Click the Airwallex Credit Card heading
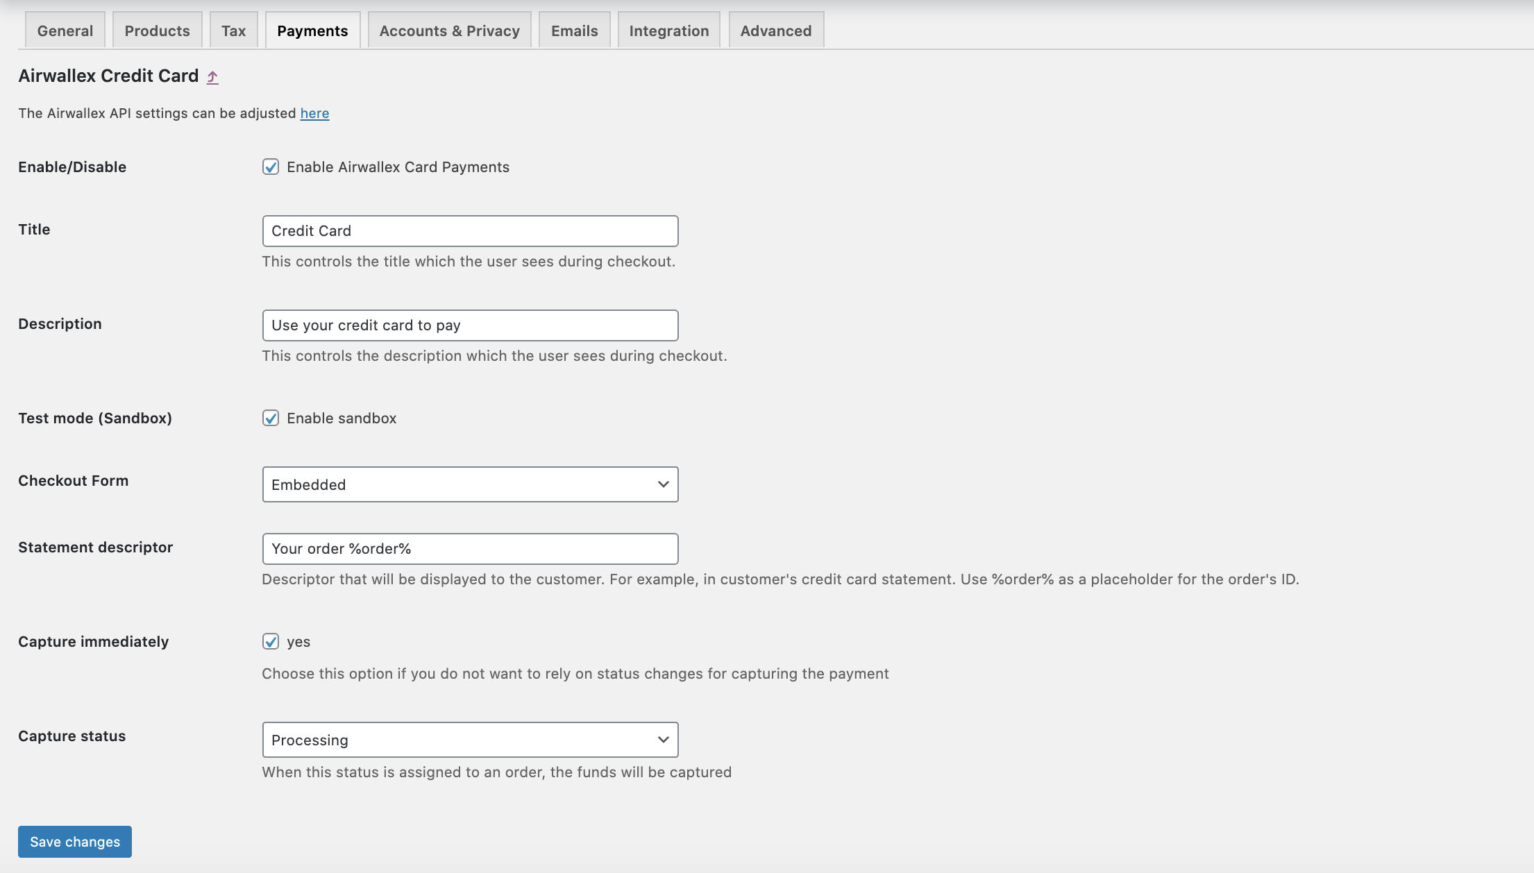1534x873 pixels. coord(108,76)
